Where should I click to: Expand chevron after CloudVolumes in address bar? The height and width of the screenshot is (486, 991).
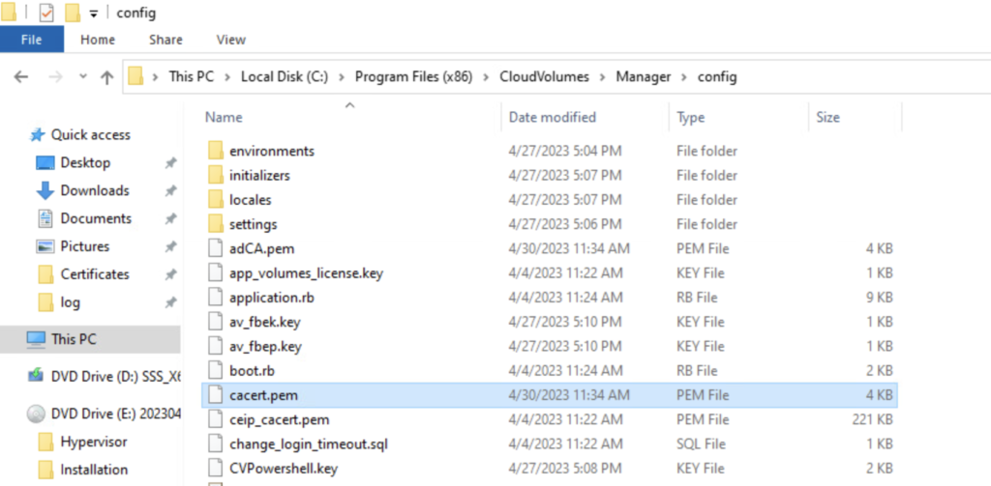tap(602, 77)
